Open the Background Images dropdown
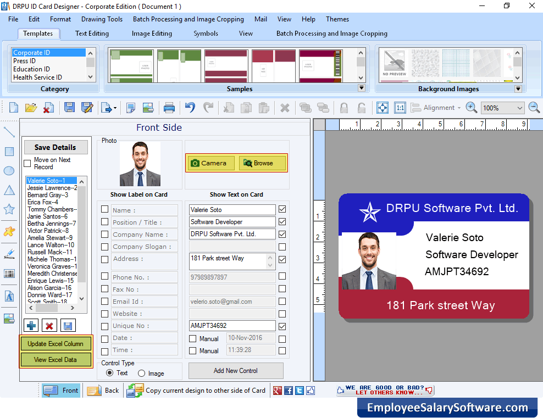 coord(517,88)
